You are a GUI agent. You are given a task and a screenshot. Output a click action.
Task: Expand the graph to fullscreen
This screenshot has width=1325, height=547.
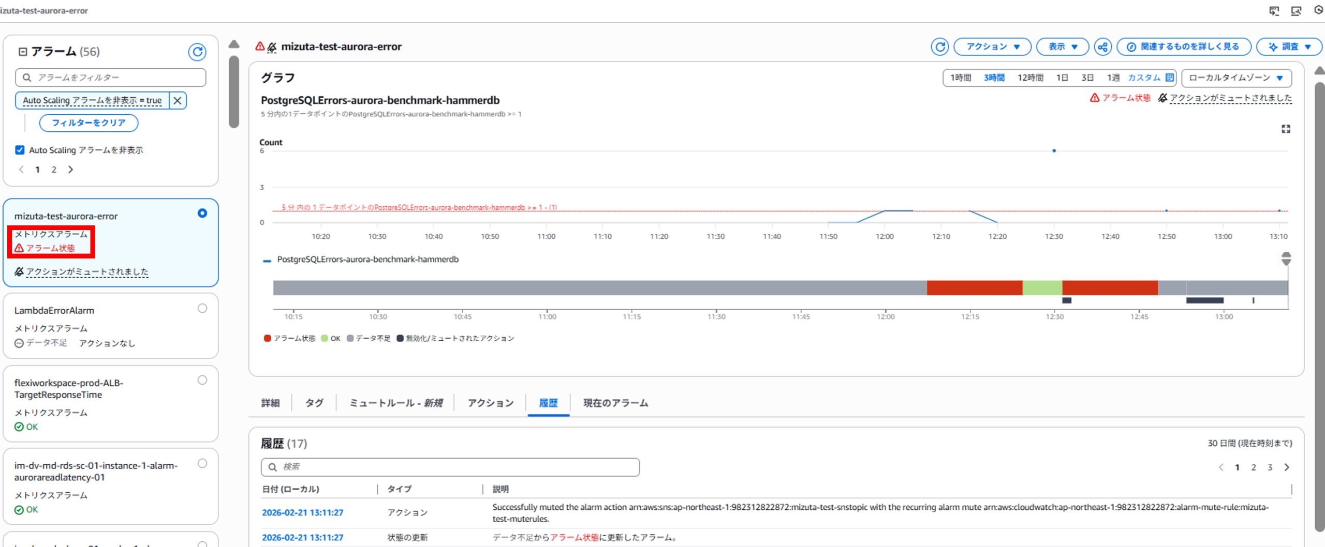pos(1286,129)
